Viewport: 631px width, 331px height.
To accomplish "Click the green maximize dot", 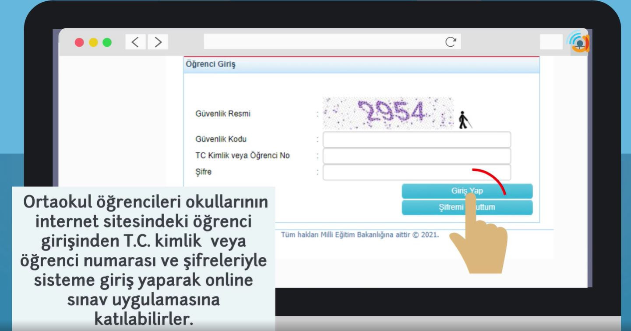I will tap(107, 42).
